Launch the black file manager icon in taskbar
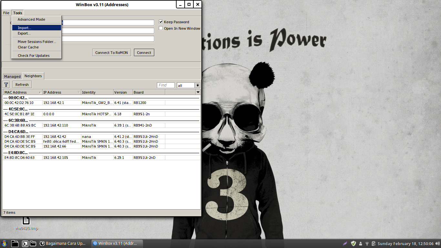Viewport: 441px width, 248px height. [15, 243]
